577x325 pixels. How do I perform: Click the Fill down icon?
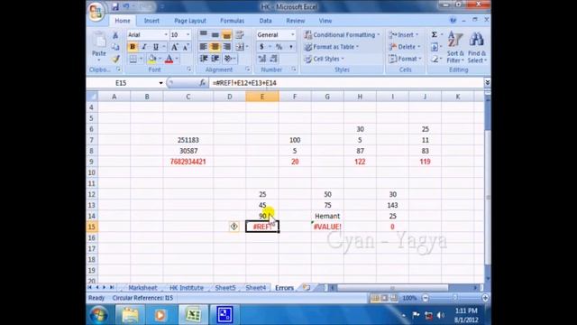pos(435,47)
